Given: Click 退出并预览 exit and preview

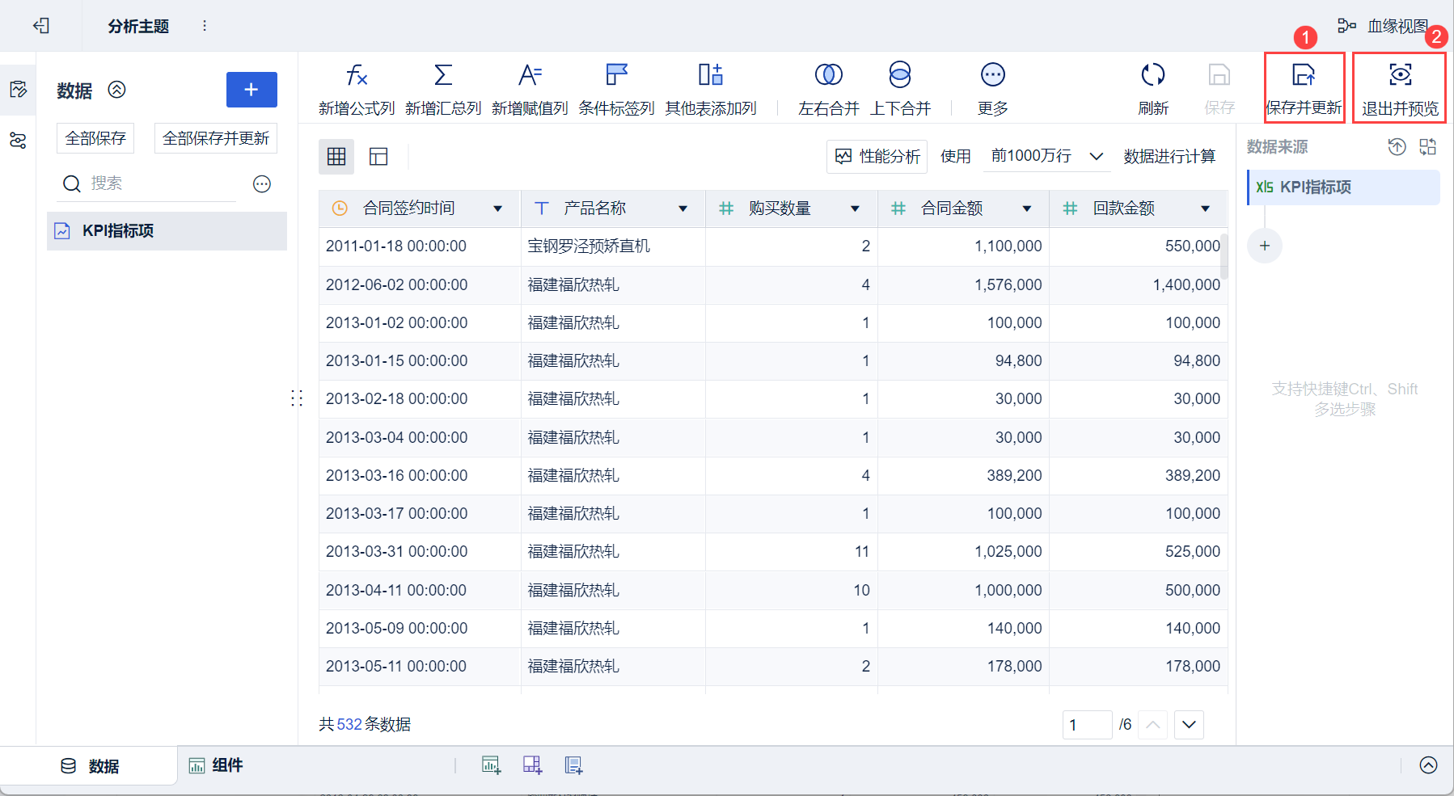Looking at the screenshot, I should point(1399,88).
